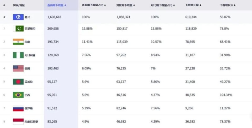Open the 巴基斯坦 country name link
Screen dimensions: 252x128
(x=30, y=28)
